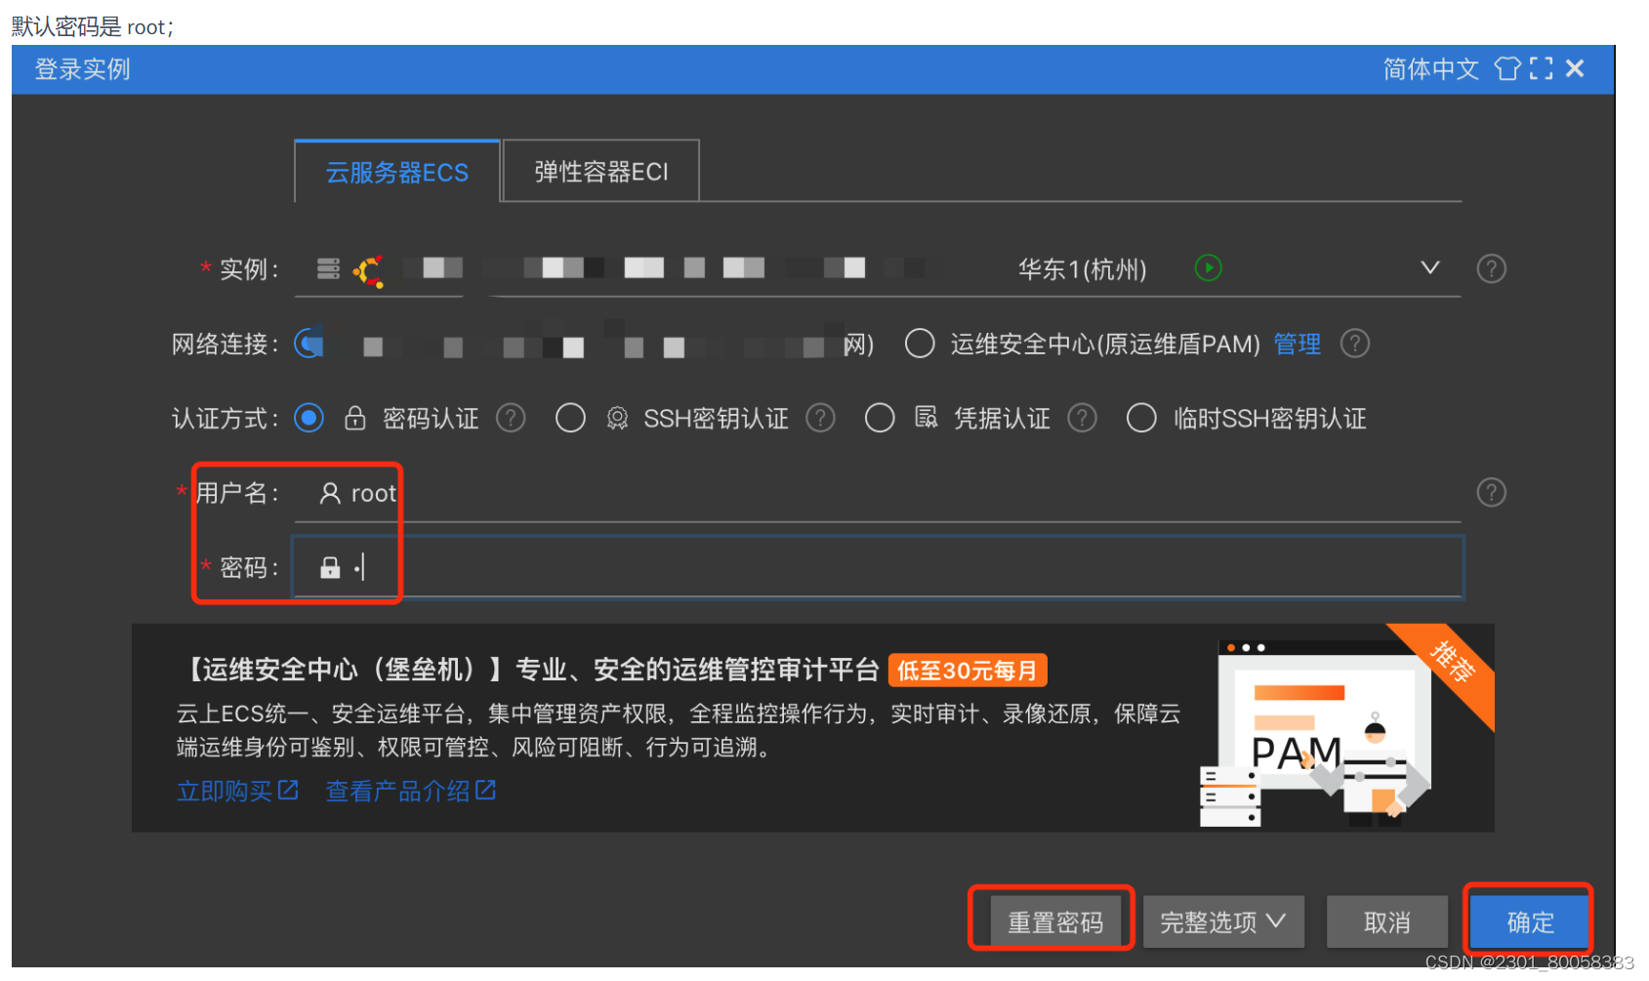Select 临时SSH密钥认证 radio button
The image size is (1649, 981).
[1141, 419]
